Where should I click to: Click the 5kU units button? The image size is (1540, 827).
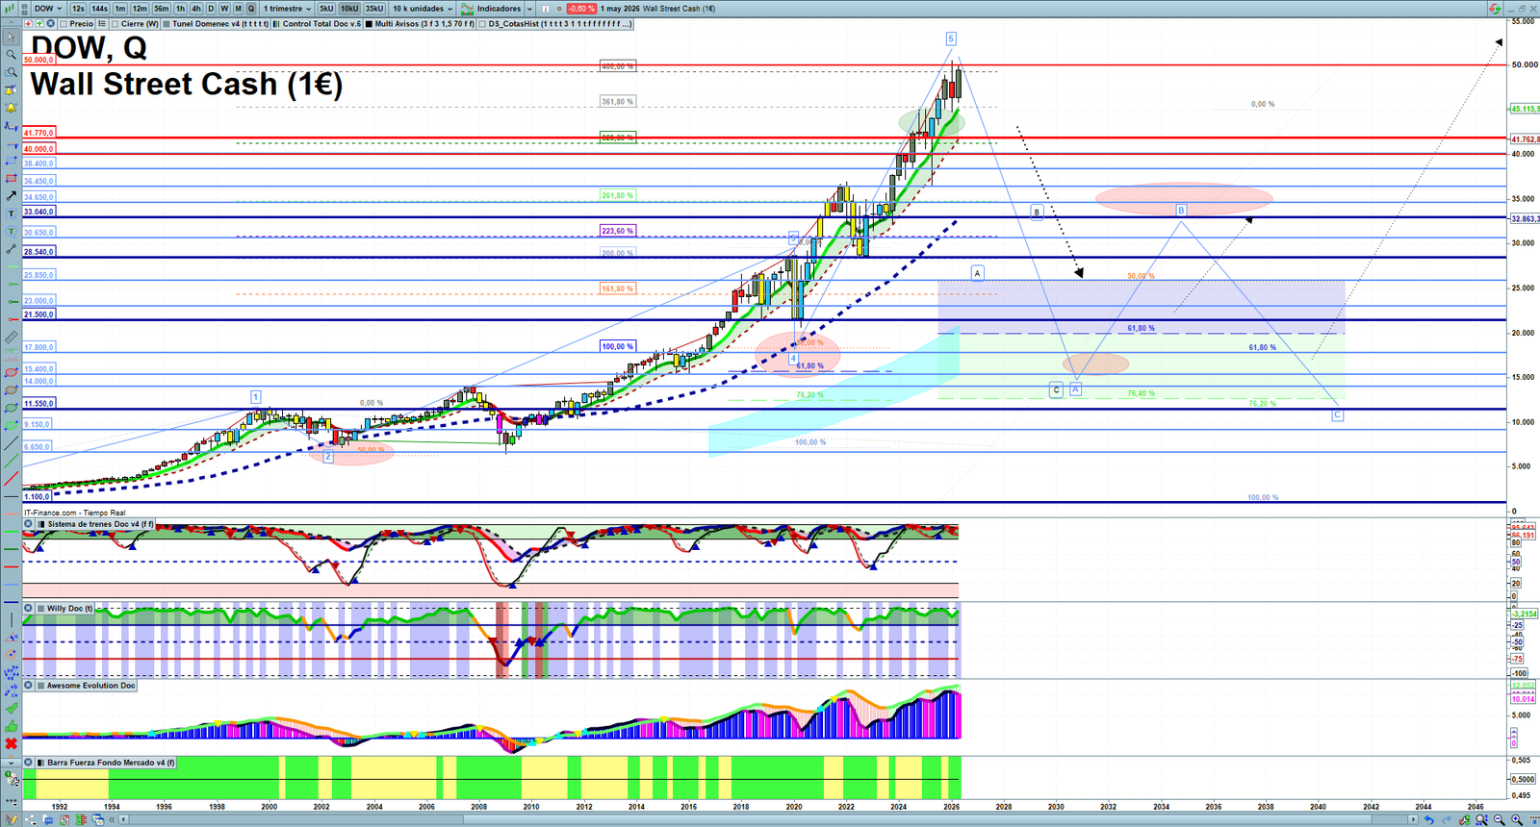[326, 9]
